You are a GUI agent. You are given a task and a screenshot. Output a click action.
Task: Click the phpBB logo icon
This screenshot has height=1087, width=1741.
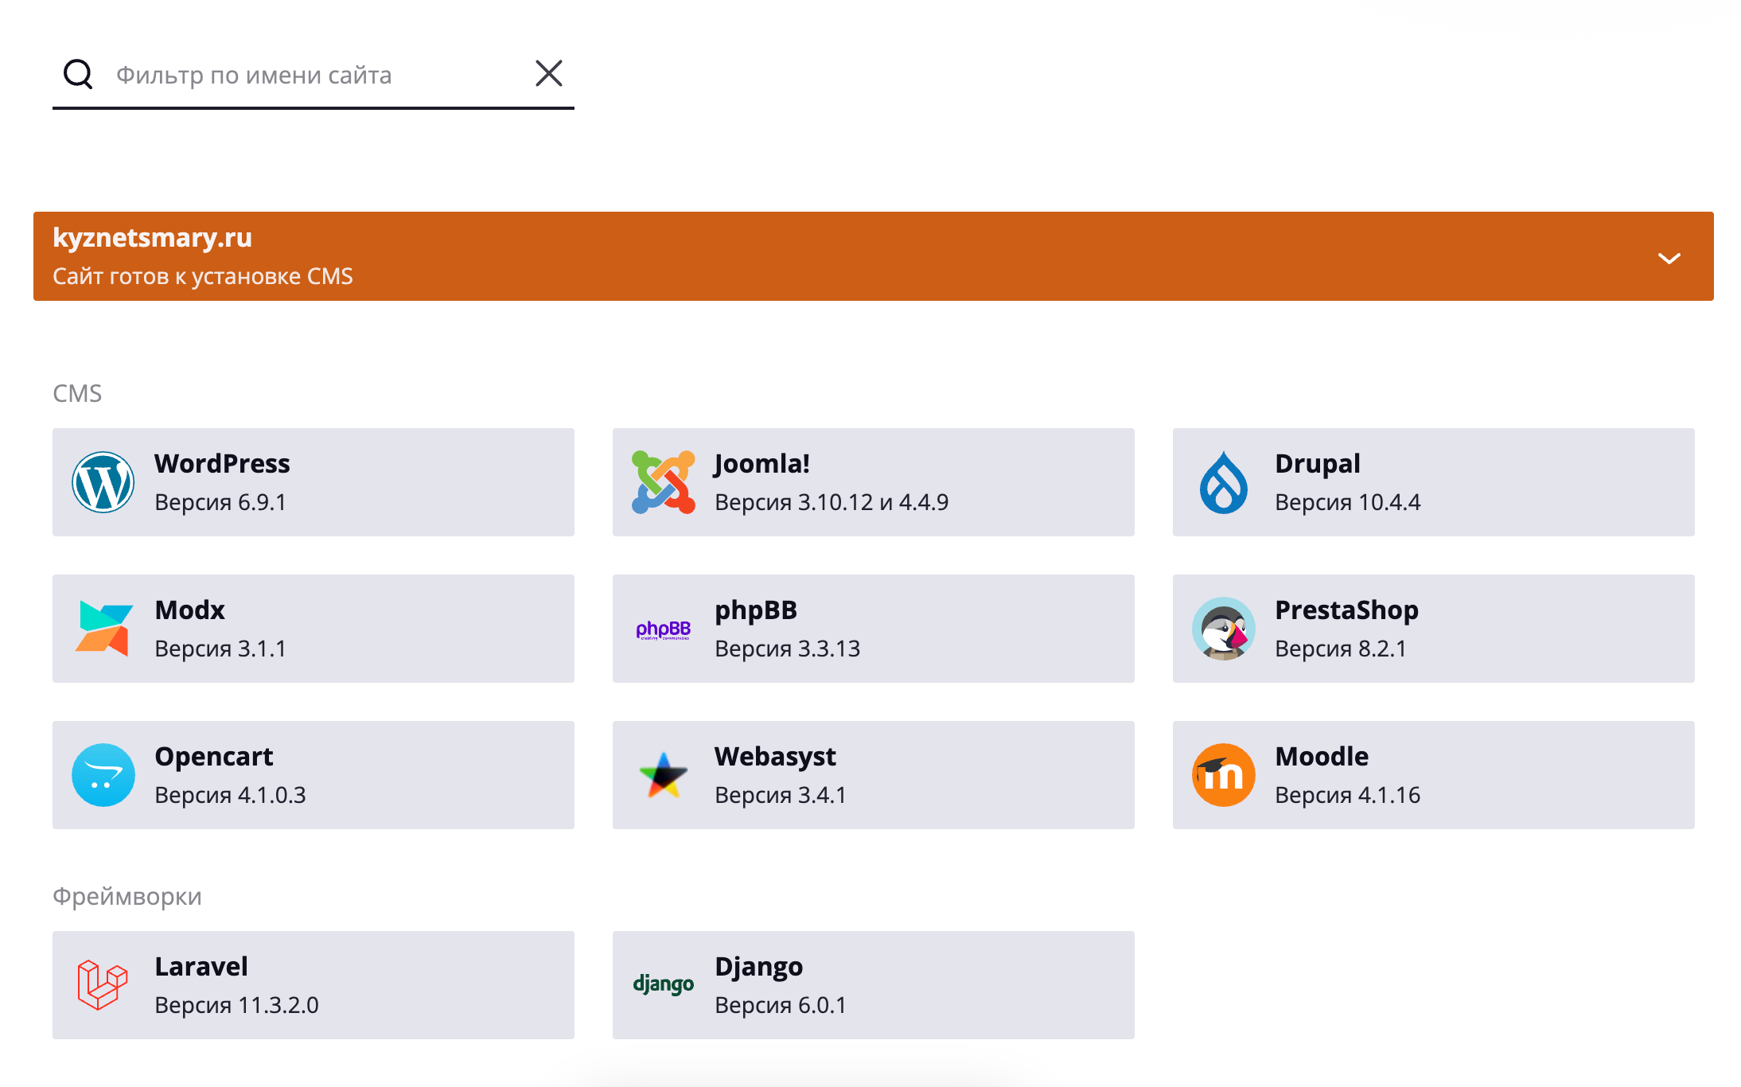664,630
